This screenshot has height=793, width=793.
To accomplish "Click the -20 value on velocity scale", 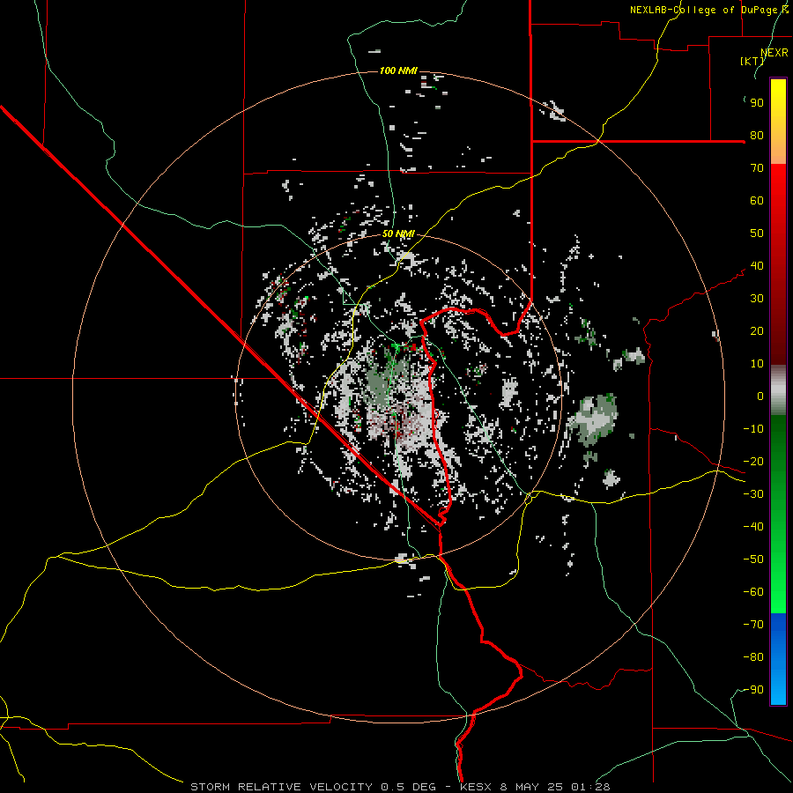I will (x=753, y=462).
